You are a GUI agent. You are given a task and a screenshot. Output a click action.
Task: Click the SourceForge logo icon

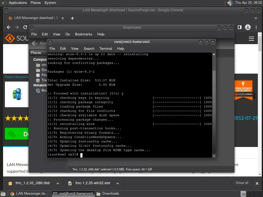pyautogui.click(x=10, y=38)
